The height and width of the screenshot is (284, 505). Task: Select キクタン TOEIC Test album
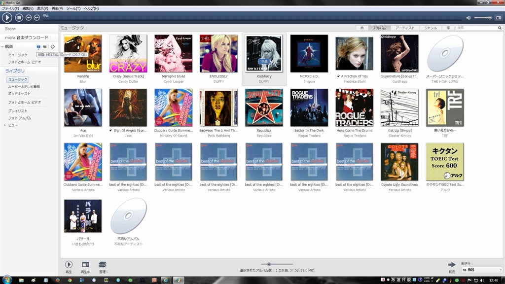[x=445, y=162]
